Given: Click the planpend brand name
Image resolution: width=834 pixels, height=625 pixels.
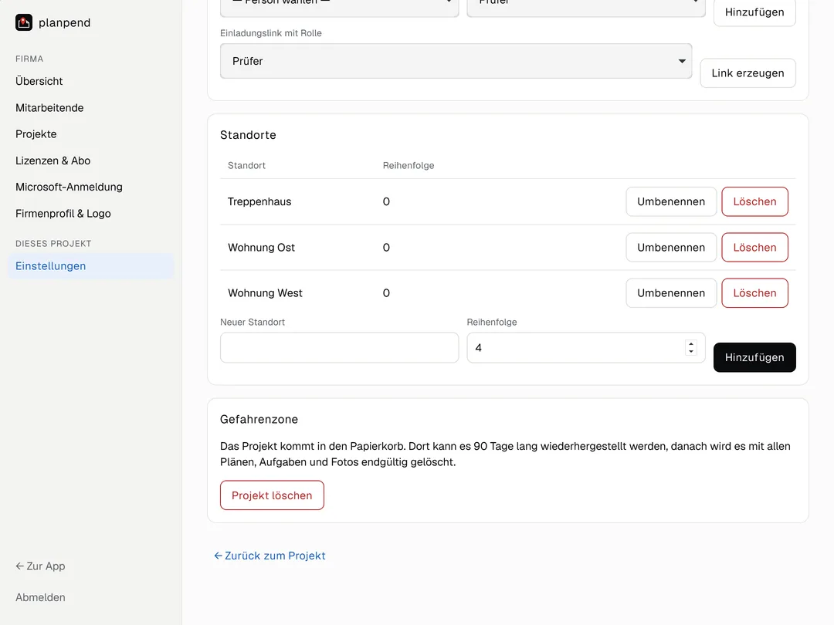Looking at the screenshot, I should coord(64,23).
